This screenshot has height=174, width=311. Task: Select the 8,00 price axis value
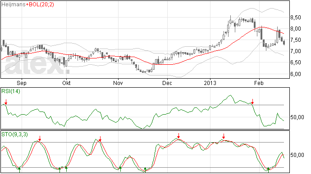[x=296, y=29]
